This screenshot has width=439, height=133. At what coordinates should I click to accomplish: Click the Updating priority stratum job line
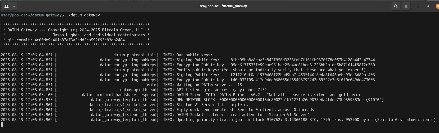(x=306, y=120)
